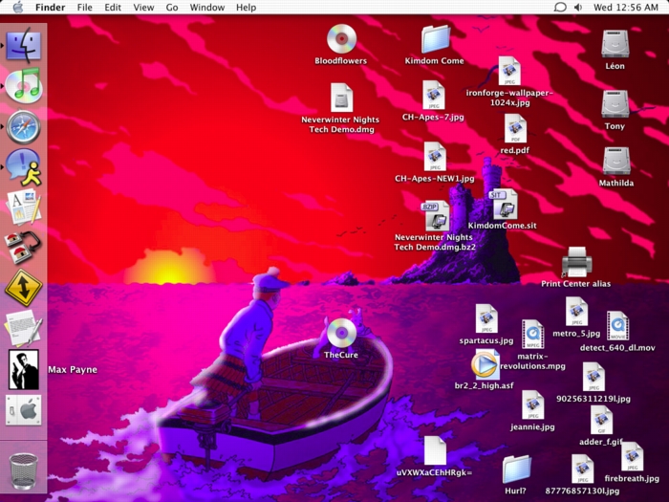Screen dimensions: 669x502
Task: Open the yellow arrows sign Dock icon
Action: coord(24,288)
